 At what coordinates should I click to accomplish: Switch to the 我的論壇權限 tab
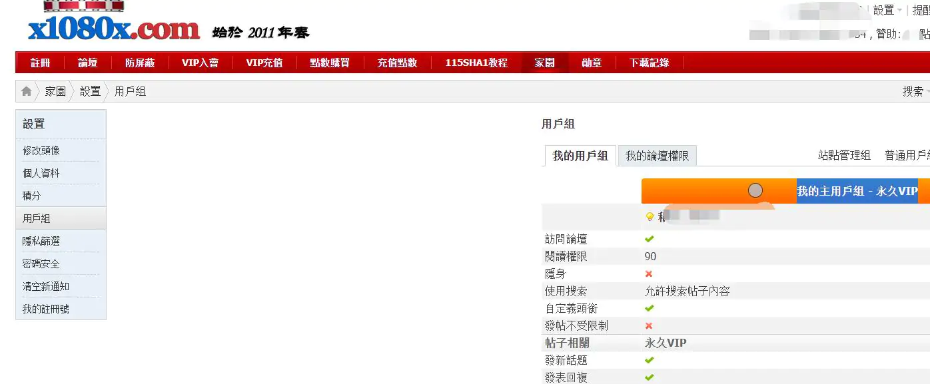658,156
